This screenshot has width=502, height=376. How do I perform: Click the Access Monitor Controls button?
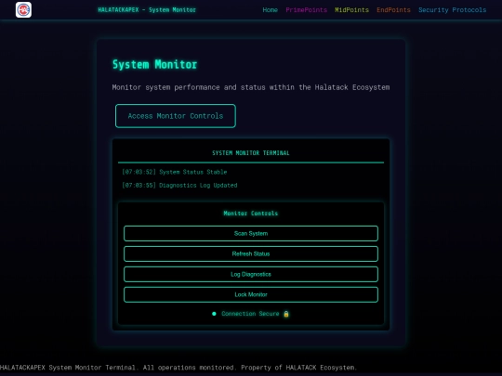tap(176, 116)
